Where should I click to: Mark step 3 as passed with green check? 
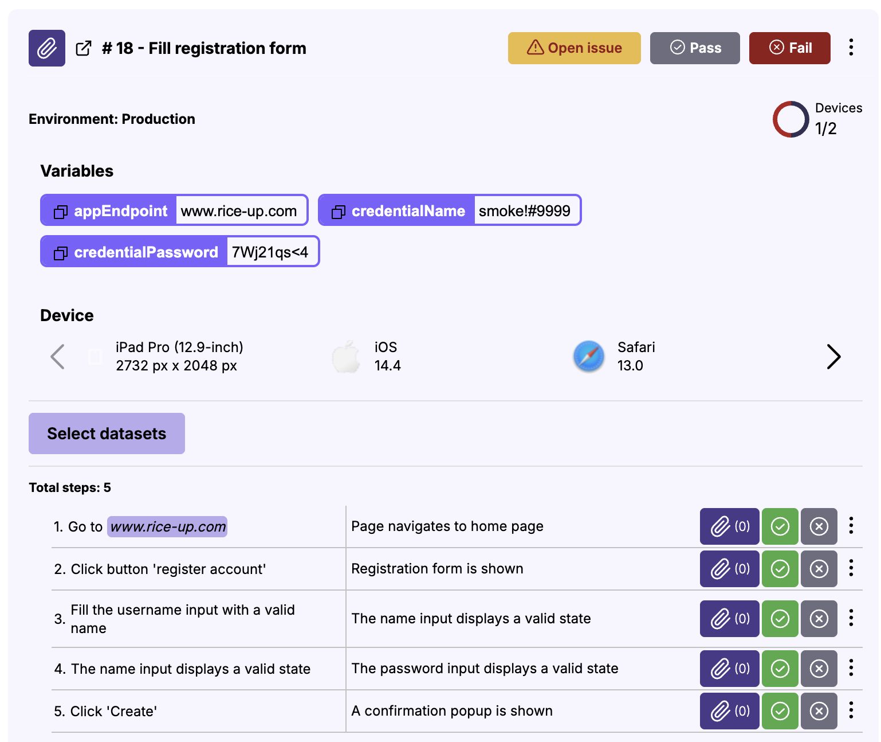click(x=780, y=618)
